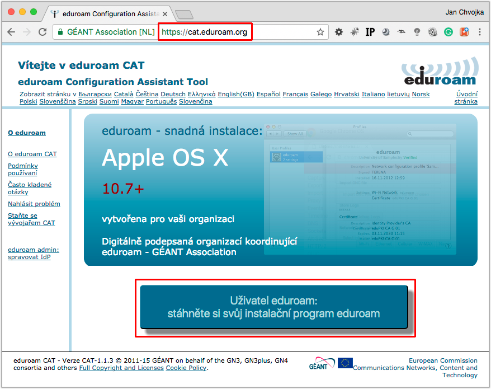Screen dimensions: 491x389
Task: Reload the page with the refresh icon
Action: pos(43,32)
